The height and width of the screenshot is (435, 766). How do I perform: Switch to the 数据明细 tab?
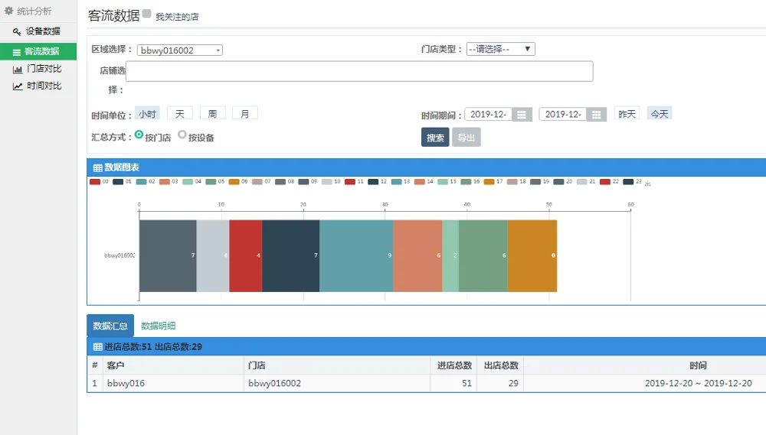[159, 326]
